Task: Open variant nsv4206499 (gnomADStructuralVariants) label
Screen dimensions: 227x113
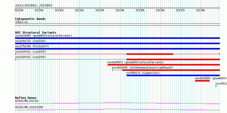Action: 44,36
